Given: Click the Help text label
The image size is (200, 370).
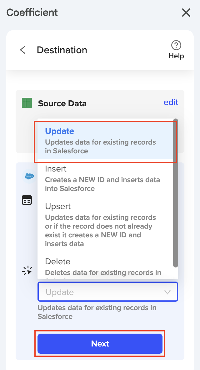Looking at the screenshot, I should [176, 56].
